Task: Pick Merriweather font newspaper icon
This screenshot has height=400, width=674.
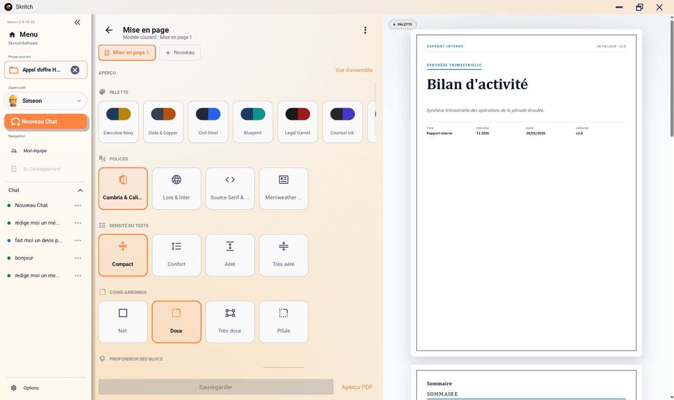Action: (283, 179)
